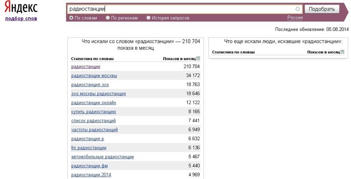Open the 'радиостанции онлайн' link
This screenshot has height=179, width=351.
pyautogui.click(x=93, y=103)
